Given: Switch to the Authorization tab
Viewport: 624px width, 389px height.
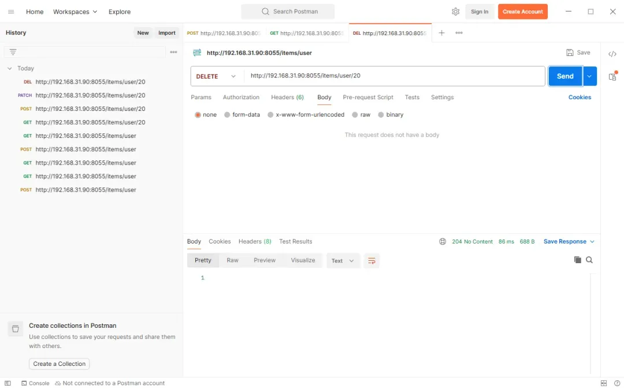Looking at the screenshot, I should point(241,98).
